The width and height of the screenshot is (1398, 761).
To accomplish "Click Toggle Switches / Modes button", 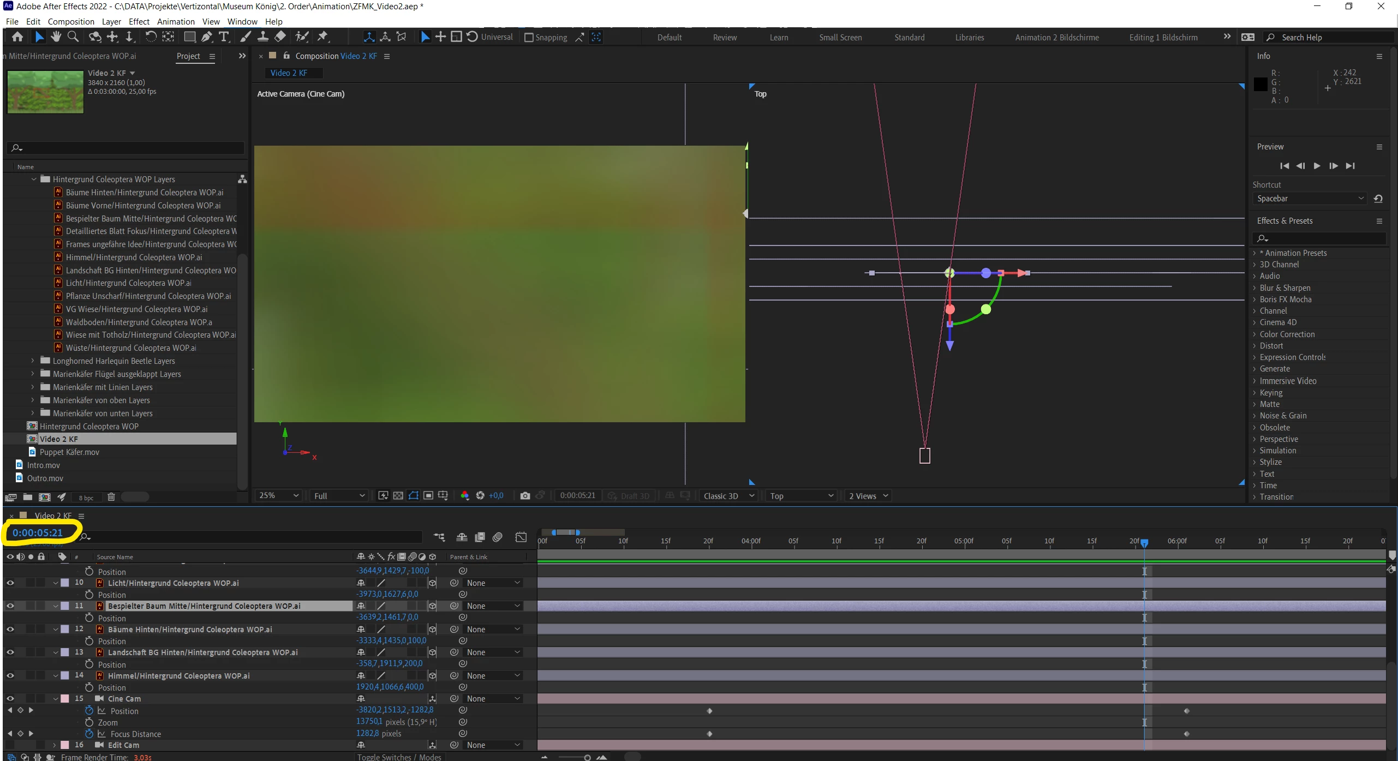I will (x=399, y=757).
